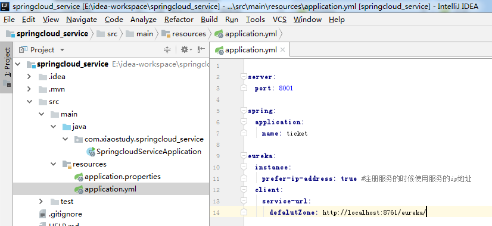This screenshot has width=492, height=226.
Task: Open the Code menu
Action: pyautogui.click(x=114, y=20)
